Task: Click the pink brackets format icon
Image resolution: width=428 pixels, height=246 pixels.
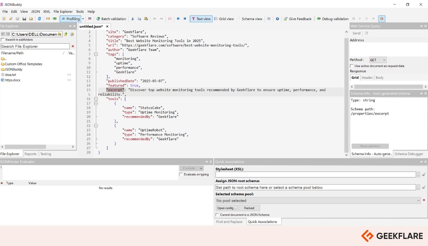Action: [170, 19]
